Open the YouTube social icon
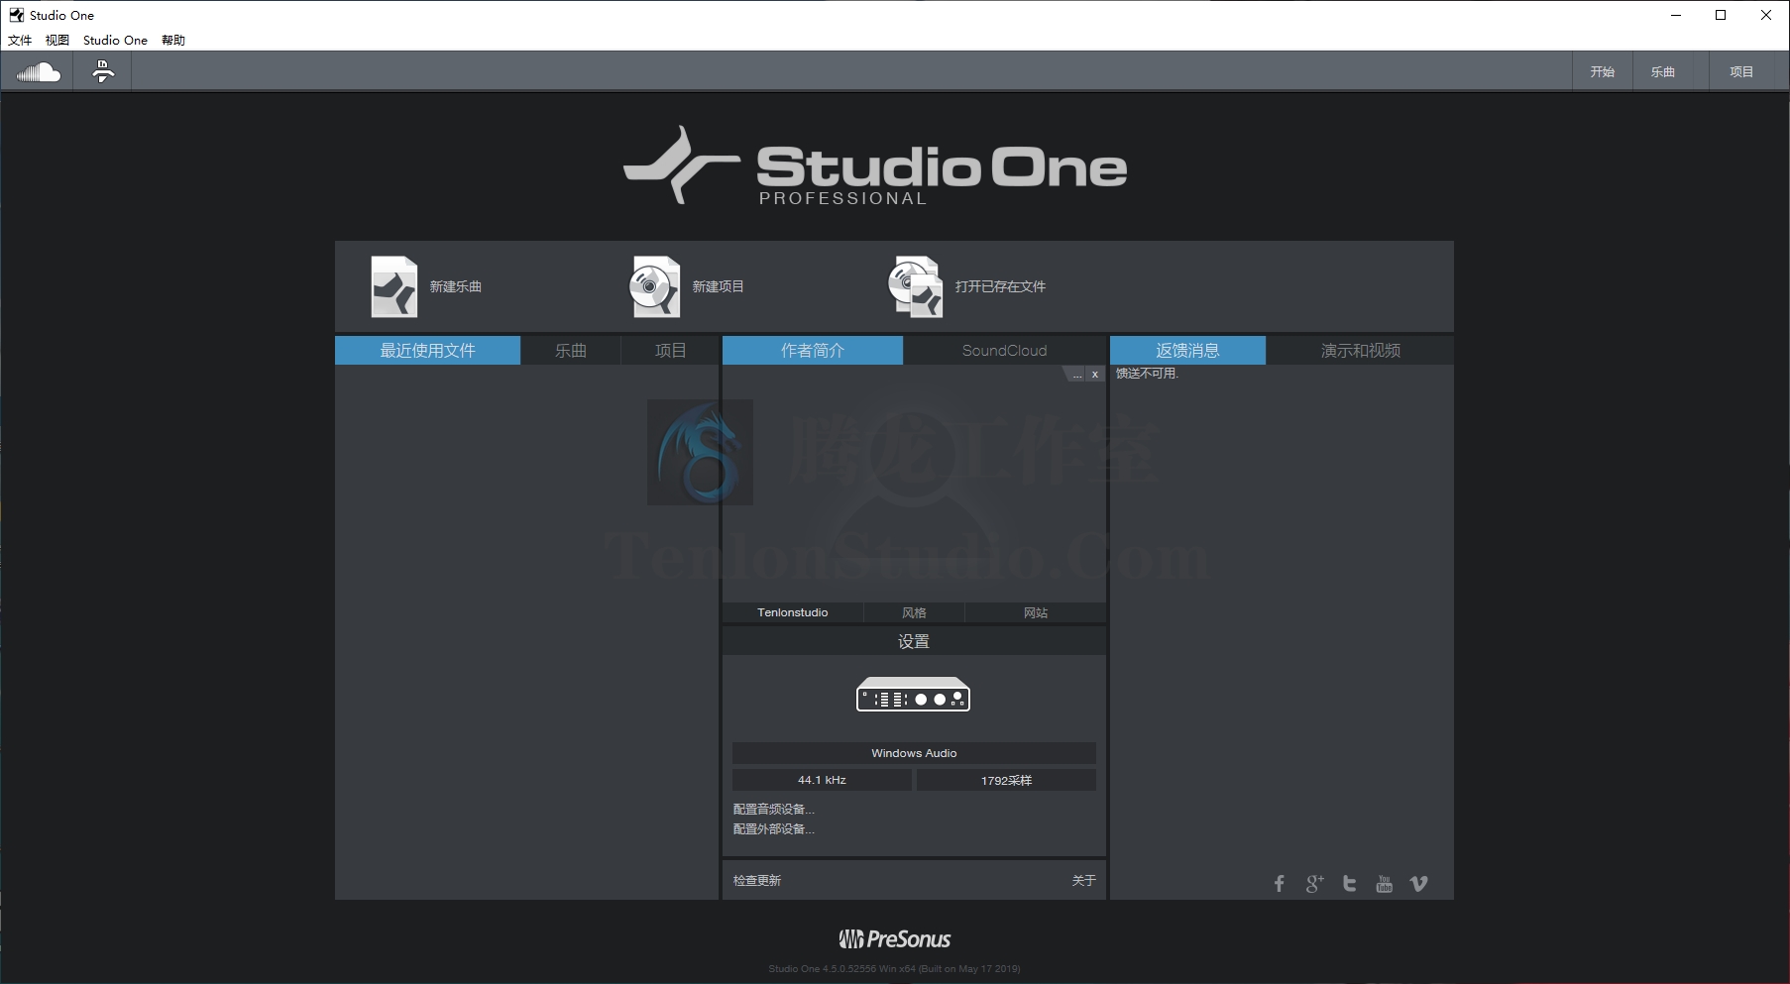Image resolution: width=1790 pixels, height=984 pixels. [1385, 883]
